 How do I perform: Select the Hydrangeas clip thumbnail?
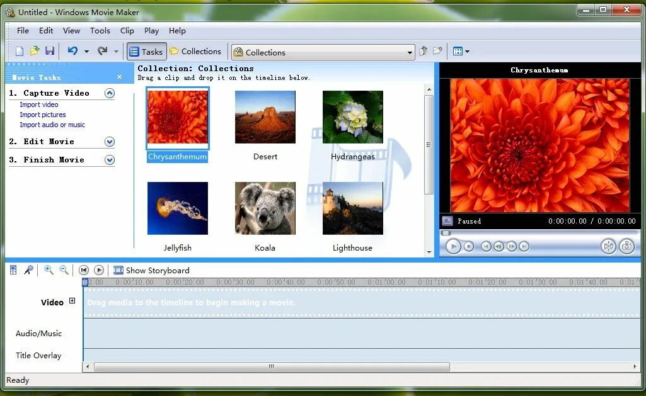pos(353,117)
